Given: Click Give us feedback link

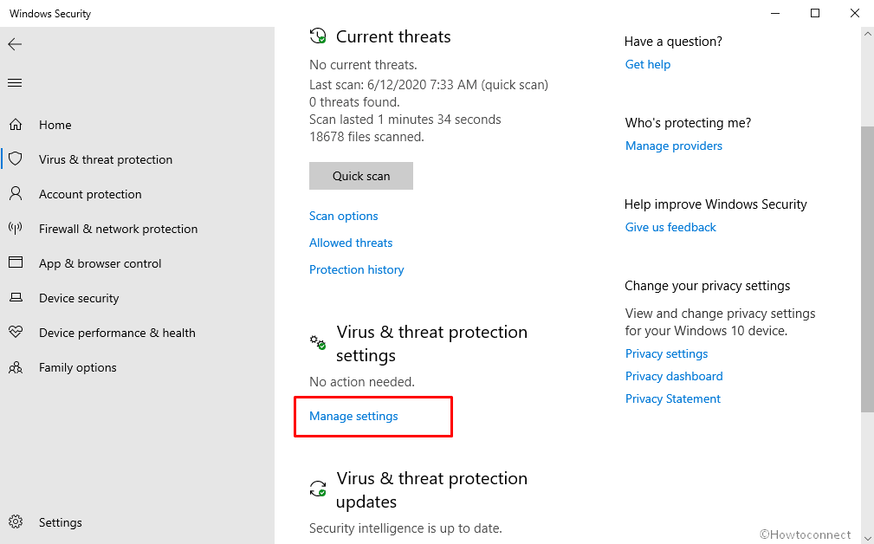Looking at the screenshot, I should pyautogui.click(x=670, y=227).
